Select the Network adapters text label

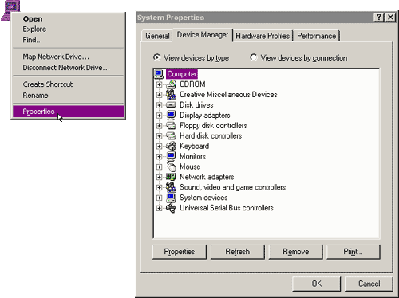point(207,177)
